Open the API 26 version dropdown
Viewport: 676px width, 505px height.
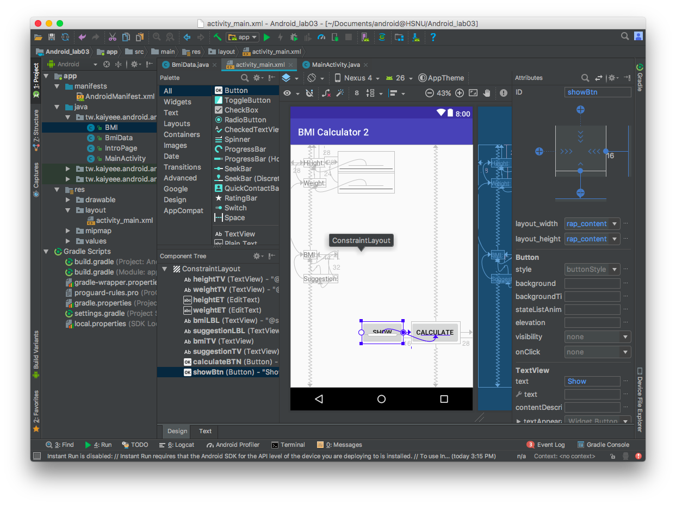399,78
